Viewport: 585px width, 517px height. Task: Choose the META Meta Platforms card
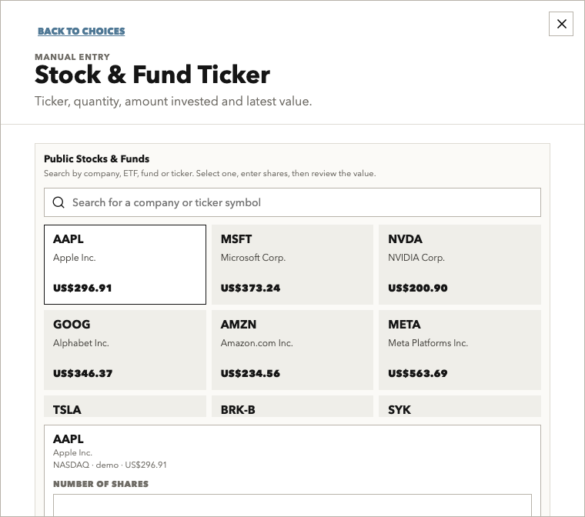click(460, 350)
